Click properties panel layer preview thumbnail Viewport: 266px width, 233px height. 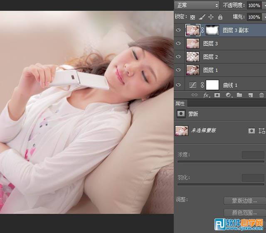click(x=182, y=130)
